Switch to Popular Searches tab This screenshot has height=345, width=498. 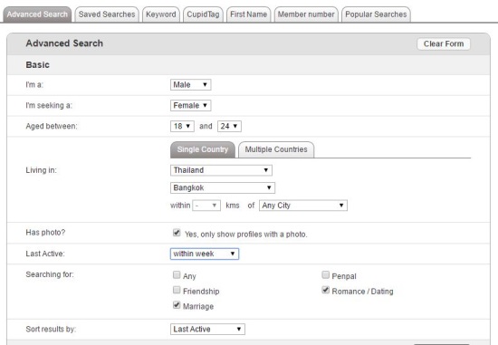pyautogui.click(x=376, y=14)
